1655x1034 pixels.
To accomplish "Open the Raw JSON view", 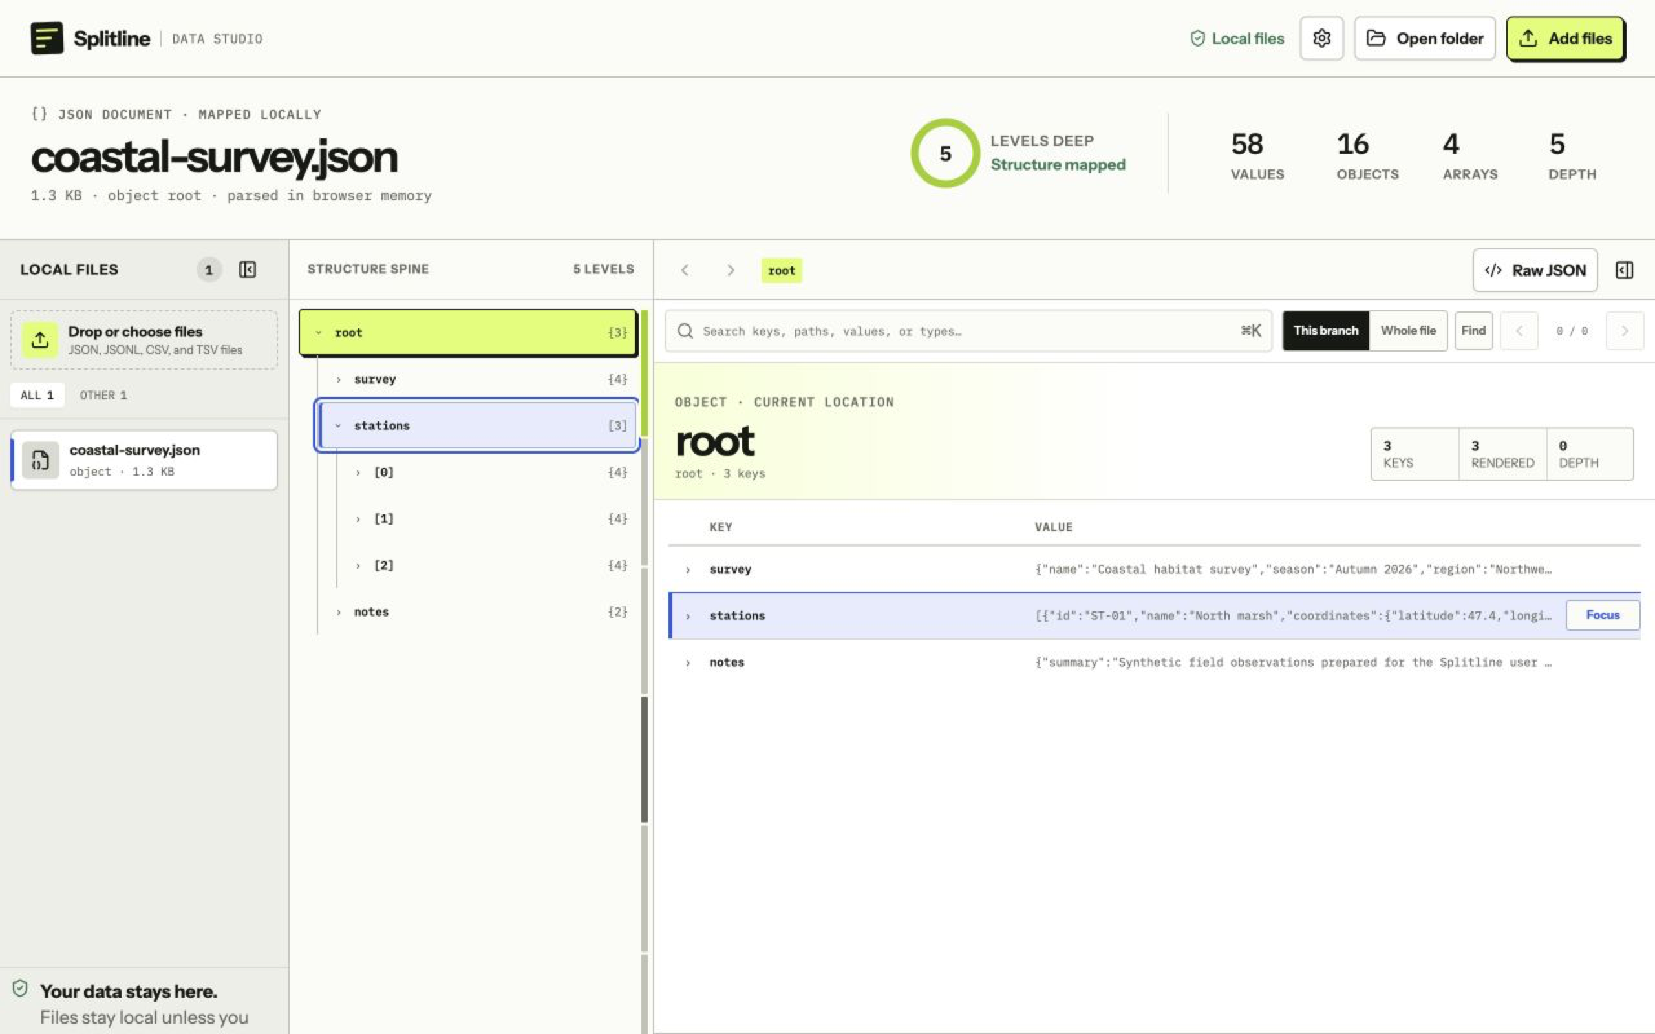I will pos(1535,270).
